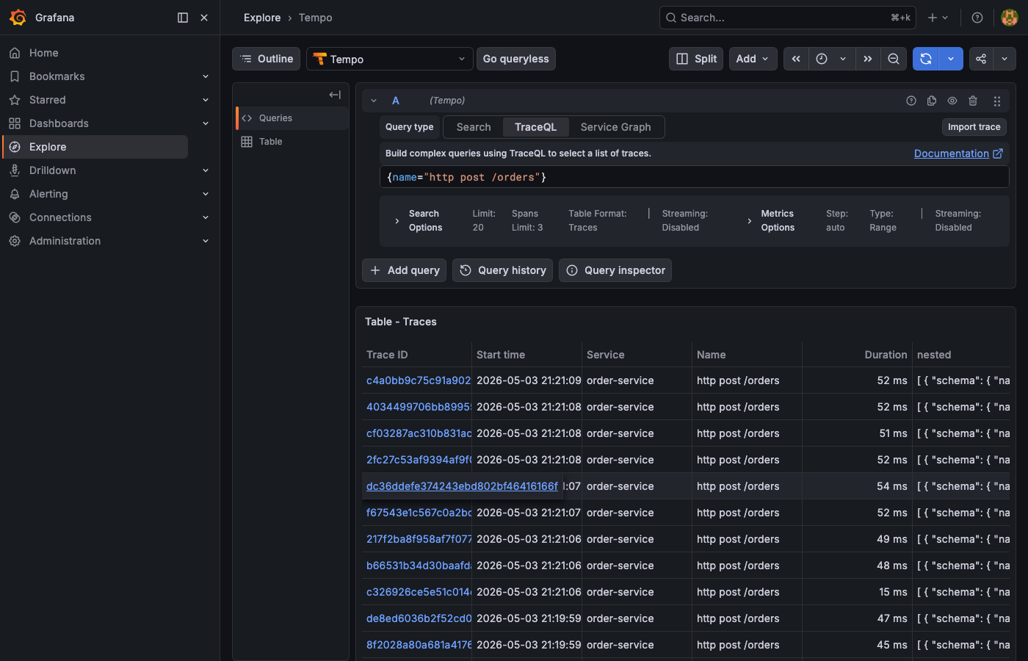Expand the Administration section chevron
The image size is (1028, 661).
pyautogui.click(x=206, y=241)
